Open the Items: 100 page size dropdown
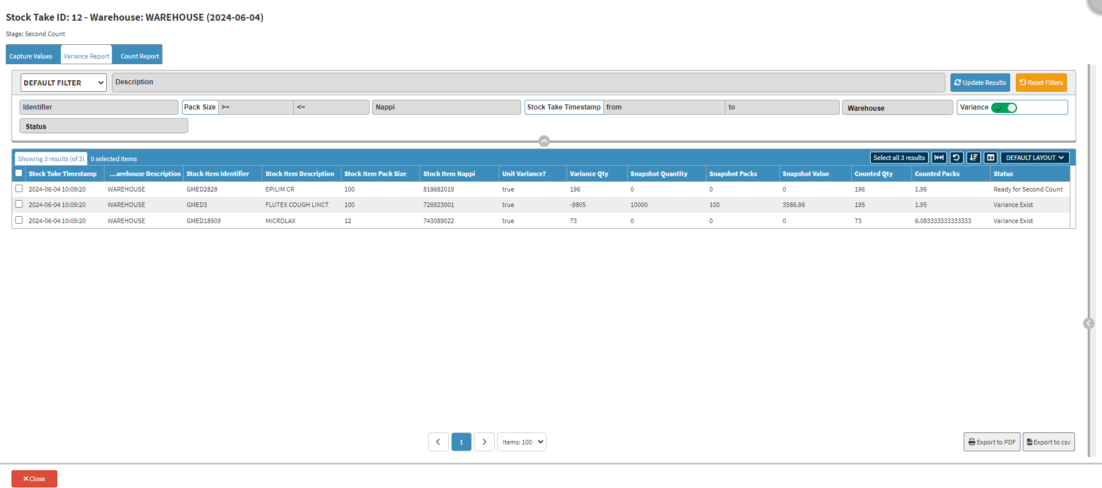Image resolution: width=1102 pixels, height=488 pixels. tap(522, 442)
